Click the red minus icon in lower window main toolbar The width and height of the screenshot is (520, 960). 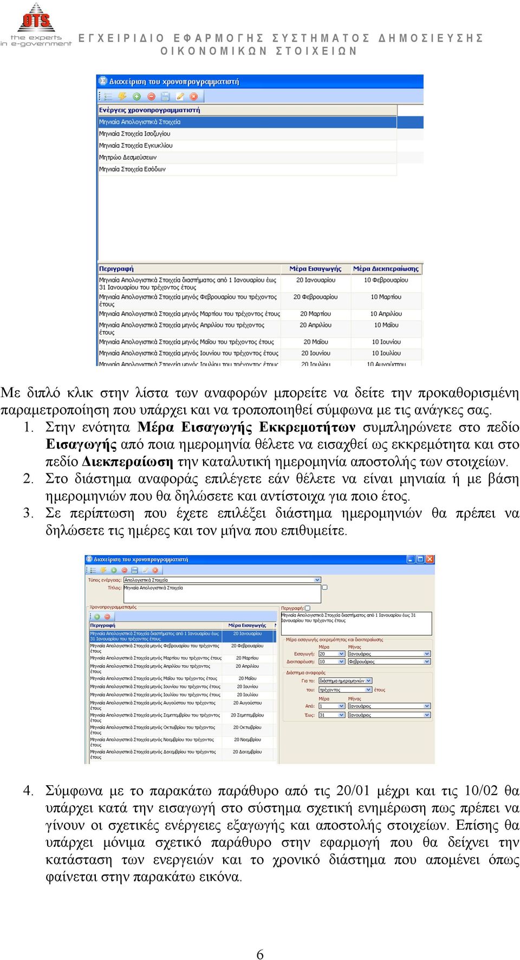(x=124, y=570)
